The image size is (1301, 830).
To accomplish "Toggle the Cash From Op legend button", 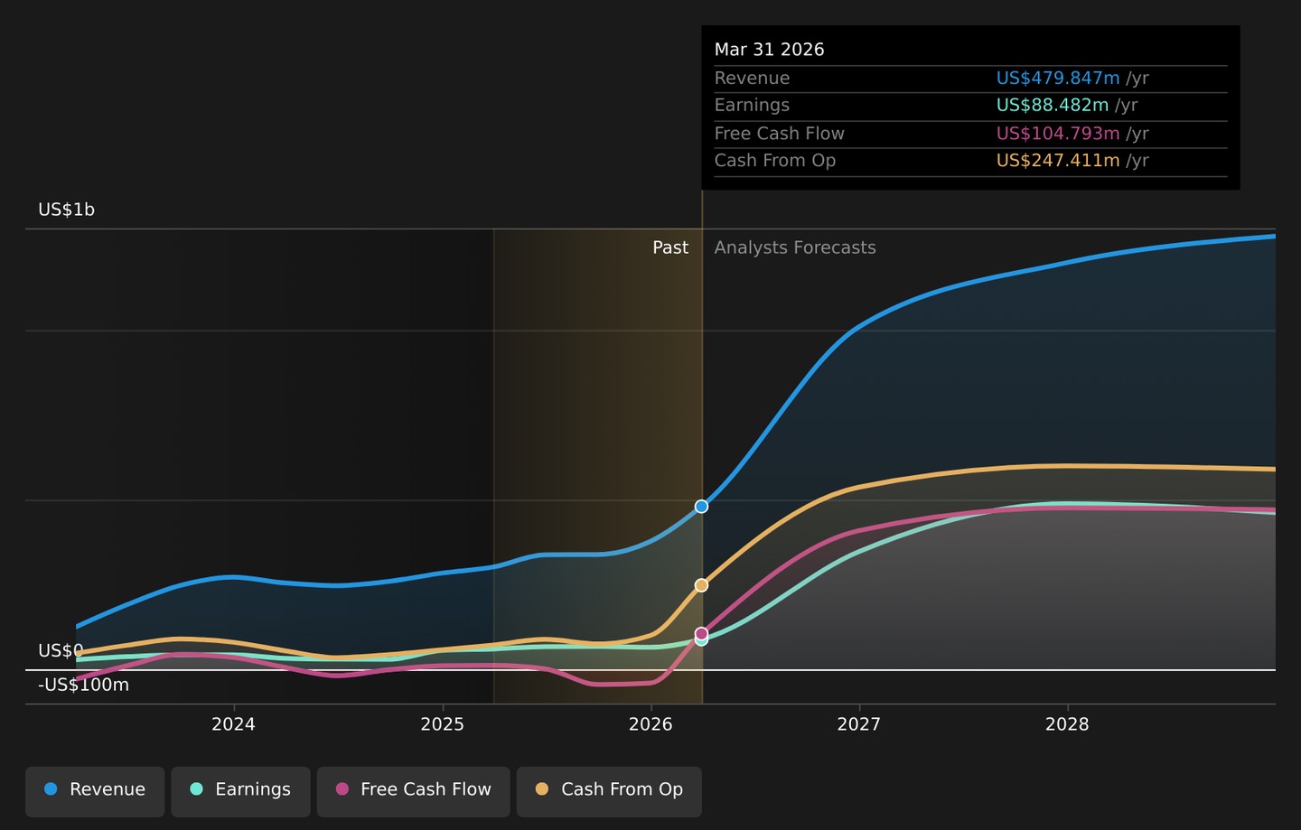I will pos(609,791).
